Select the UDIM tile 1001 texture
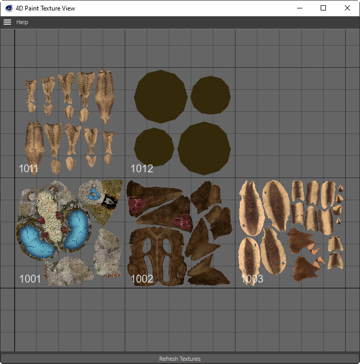Screen dimensions: 360x364 click(70, 233)
